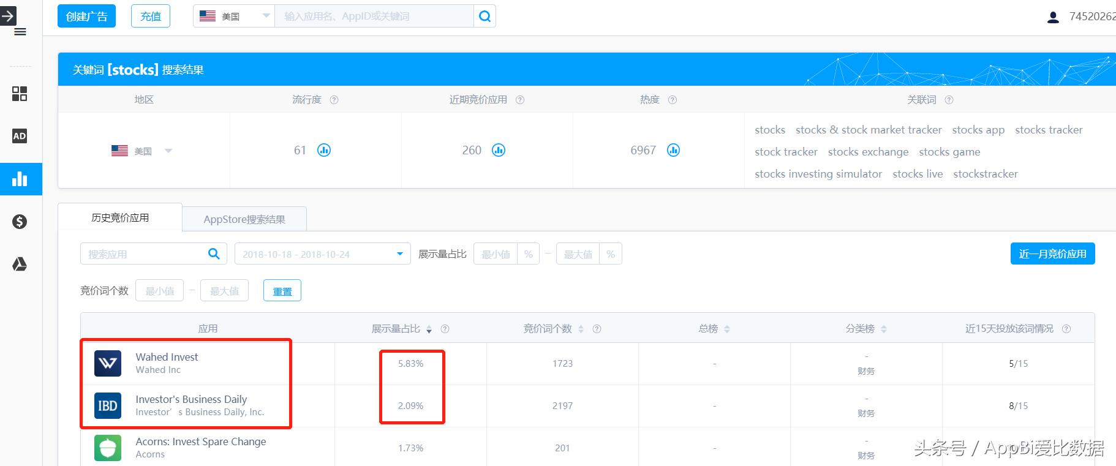Click help icon beside 竞价词个数 column header
This screenshot has width=1116, height=466.
point(597,329)
